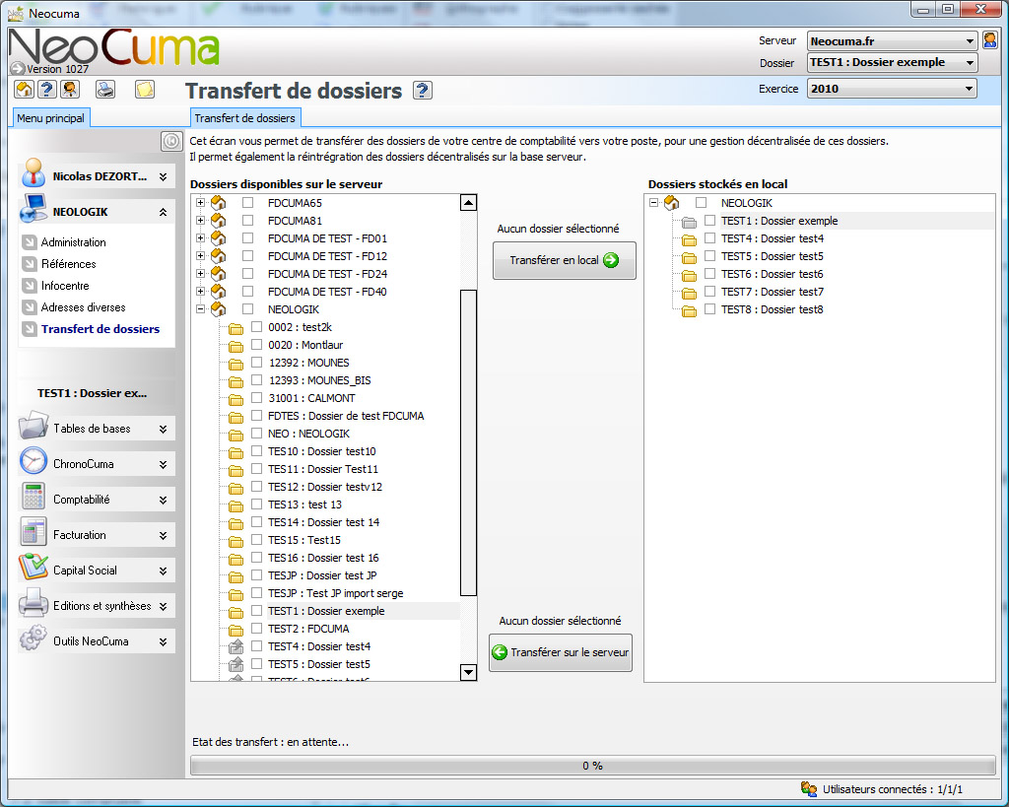Select local TEST8 : Dossier test8 checkbox
This screenshot has width=1009, height=807.
[x=709, y=308]
